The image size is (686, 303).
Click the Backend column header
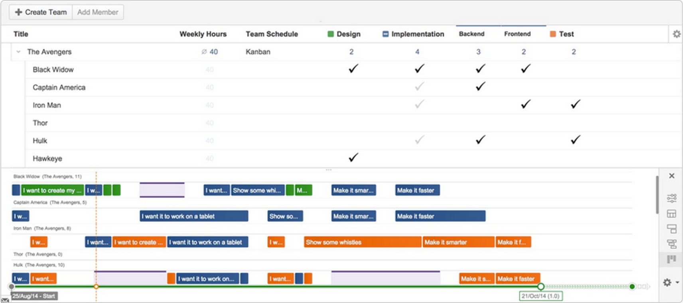471,34
